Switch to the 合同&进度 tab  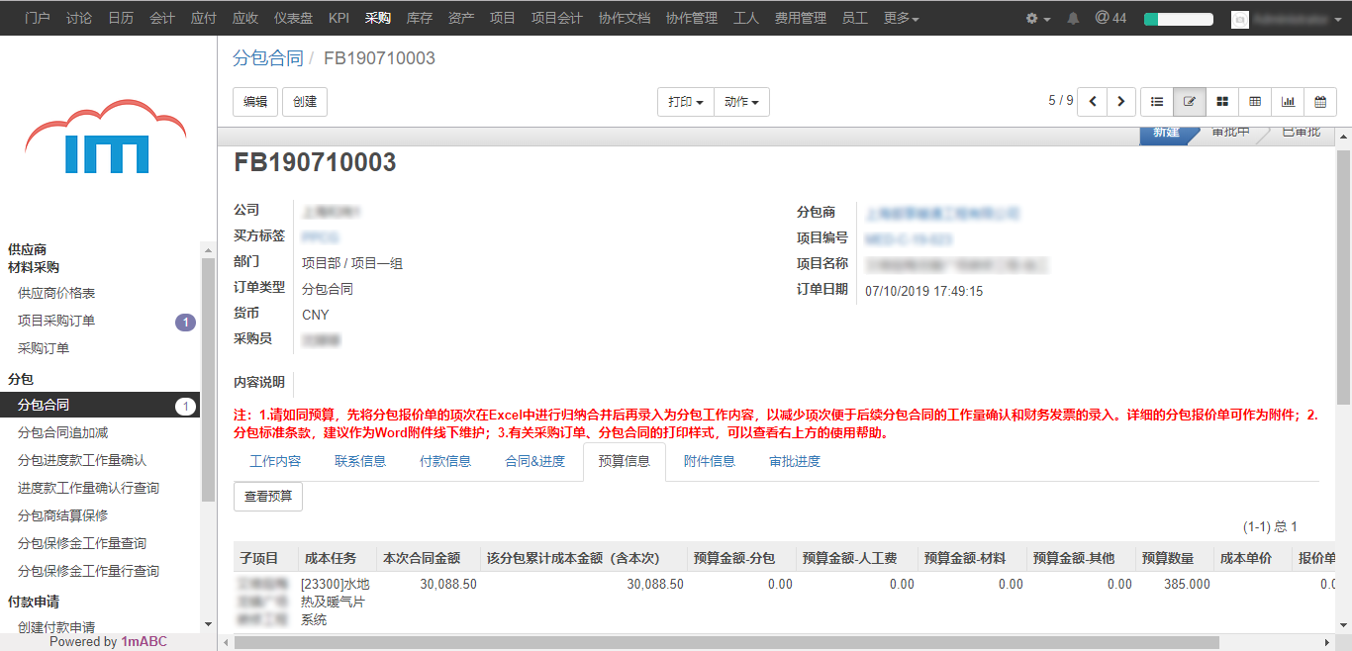click(x=535, y=461)
